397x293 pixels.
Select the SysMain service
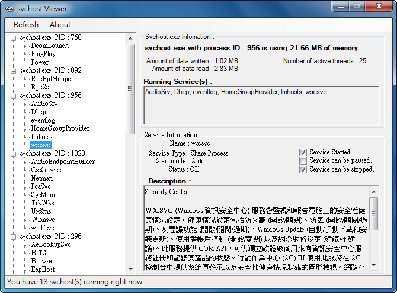(x=43, y=195)
